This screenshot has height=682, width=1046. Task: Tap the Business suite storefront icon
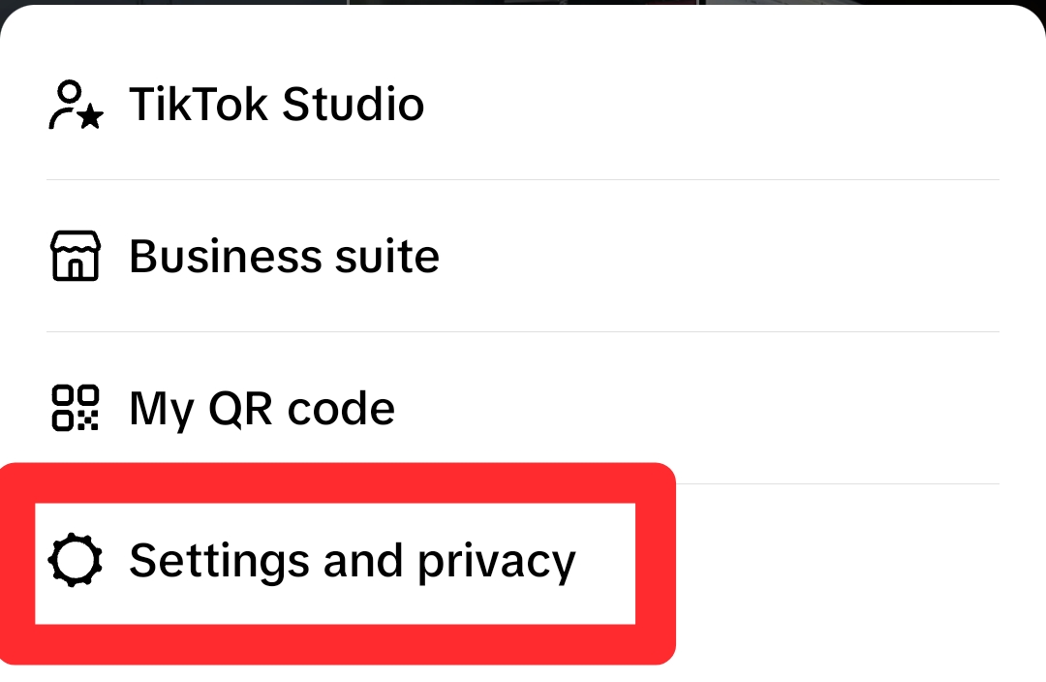(x=76, y=257)
